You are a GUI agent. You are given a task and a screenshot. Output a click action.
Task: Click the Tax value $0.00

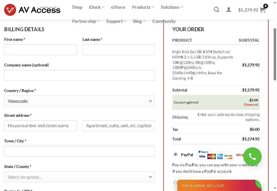[x=255, y=129]
